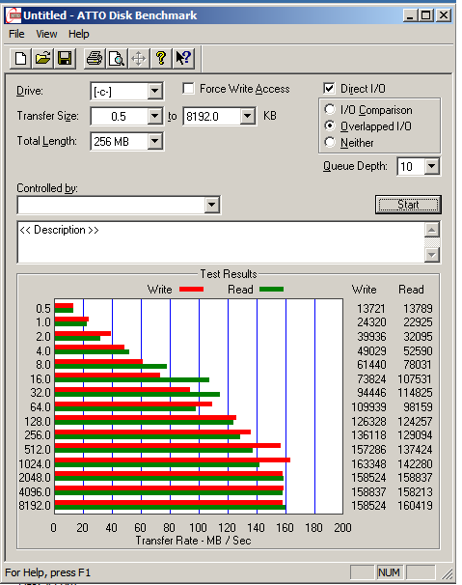The width and height of the screenshot is (462, 585).
Task: Click the NUM indicator in status bar
Action: point(389,572)
